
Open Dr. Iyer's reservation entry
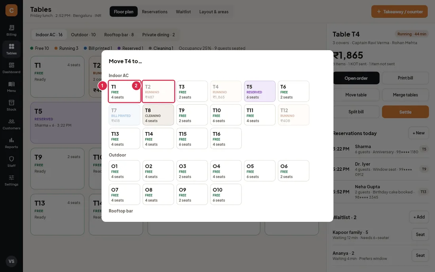[380, 169]
